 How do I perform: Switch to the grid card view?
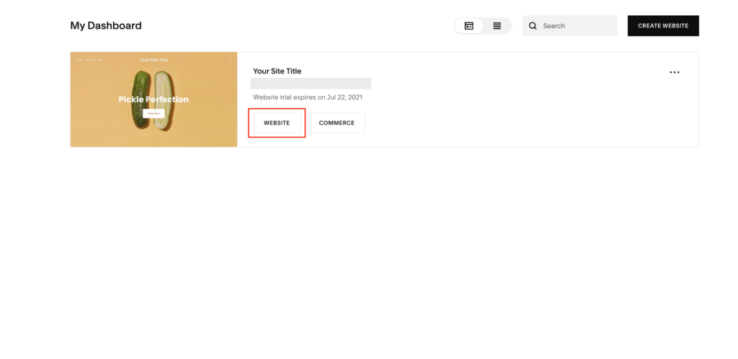click(468, 26)
